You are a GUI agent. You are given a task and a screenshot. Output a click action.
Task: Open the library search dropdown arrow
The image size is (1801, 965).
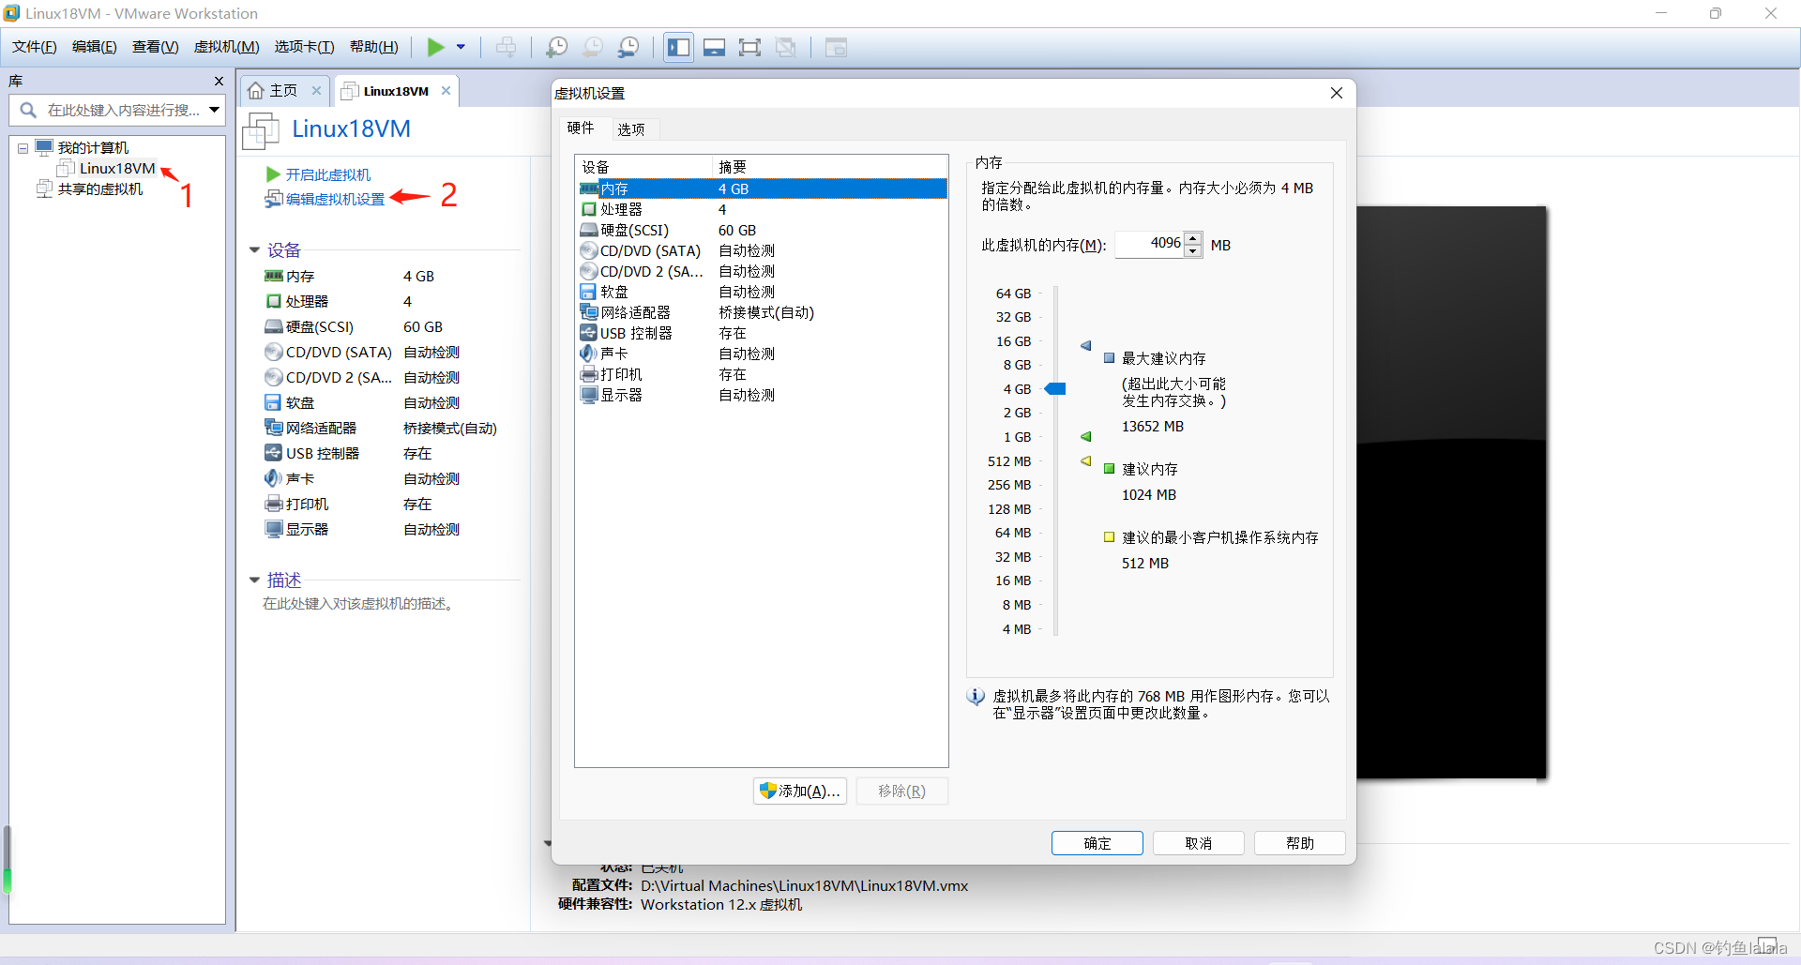click(x=215, y=110)
